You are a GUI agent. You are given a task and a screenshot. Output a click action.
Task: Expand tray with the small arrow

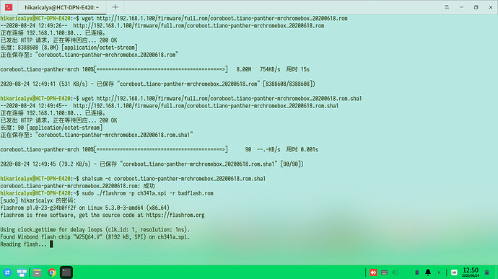click(439, 273)
